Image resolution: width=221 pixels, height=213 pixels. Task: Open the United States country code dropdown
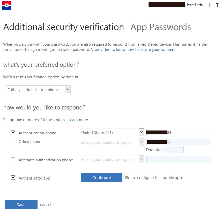pyautogui.click(x=111, y=132)
